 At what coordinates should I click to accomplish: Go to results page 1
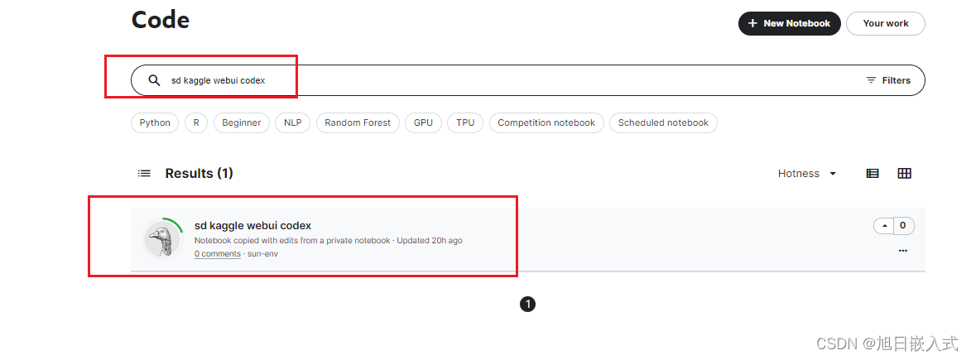pyautogui.click(x=527, y=305)
